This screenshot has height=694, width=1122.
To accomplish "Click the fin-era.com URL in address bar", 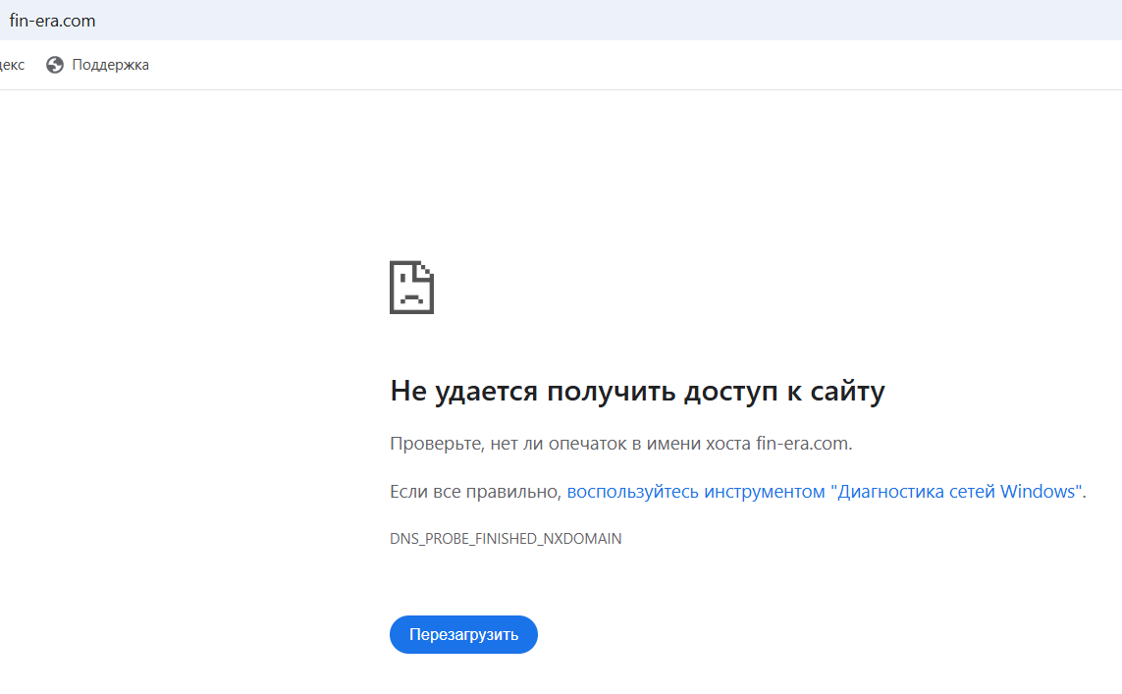I will point(52,21).
